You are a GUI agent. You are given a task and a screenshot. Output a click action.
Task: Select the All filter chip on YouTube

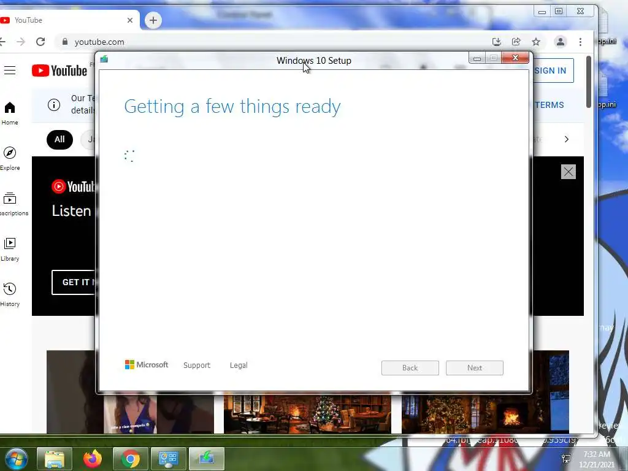click(x=59, y=139)
